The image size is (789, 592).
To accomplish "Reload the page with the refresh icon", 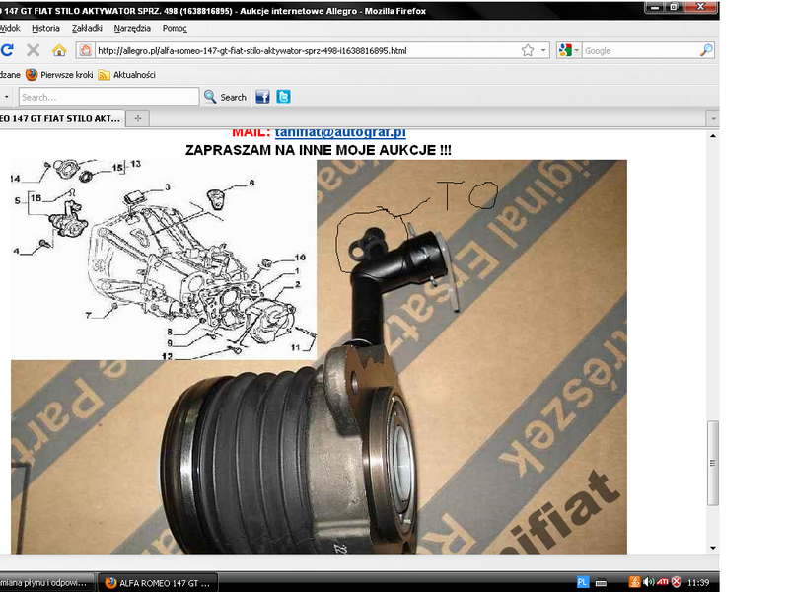I will point(7,50).
